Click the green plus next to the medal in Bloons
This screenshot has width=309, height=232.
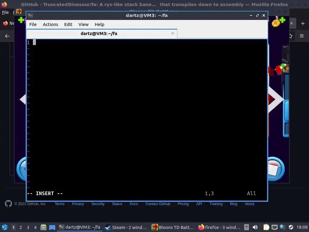(282, 20)
